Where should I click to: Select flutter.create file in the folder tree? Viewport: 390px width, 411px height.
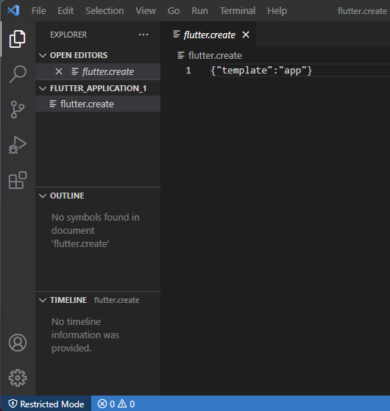coord(98,104)
